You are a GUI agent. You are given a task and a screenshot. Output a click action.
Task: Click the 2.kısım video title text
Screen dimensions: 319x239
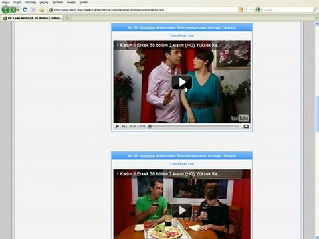[x=168, y=45]
